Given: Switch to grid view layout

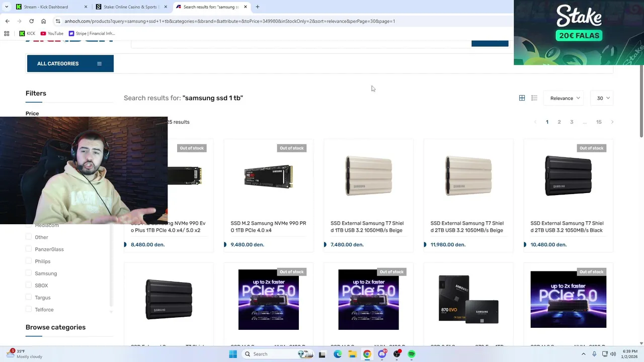Looking at the screenshot, I should click(x=522, y=98).
